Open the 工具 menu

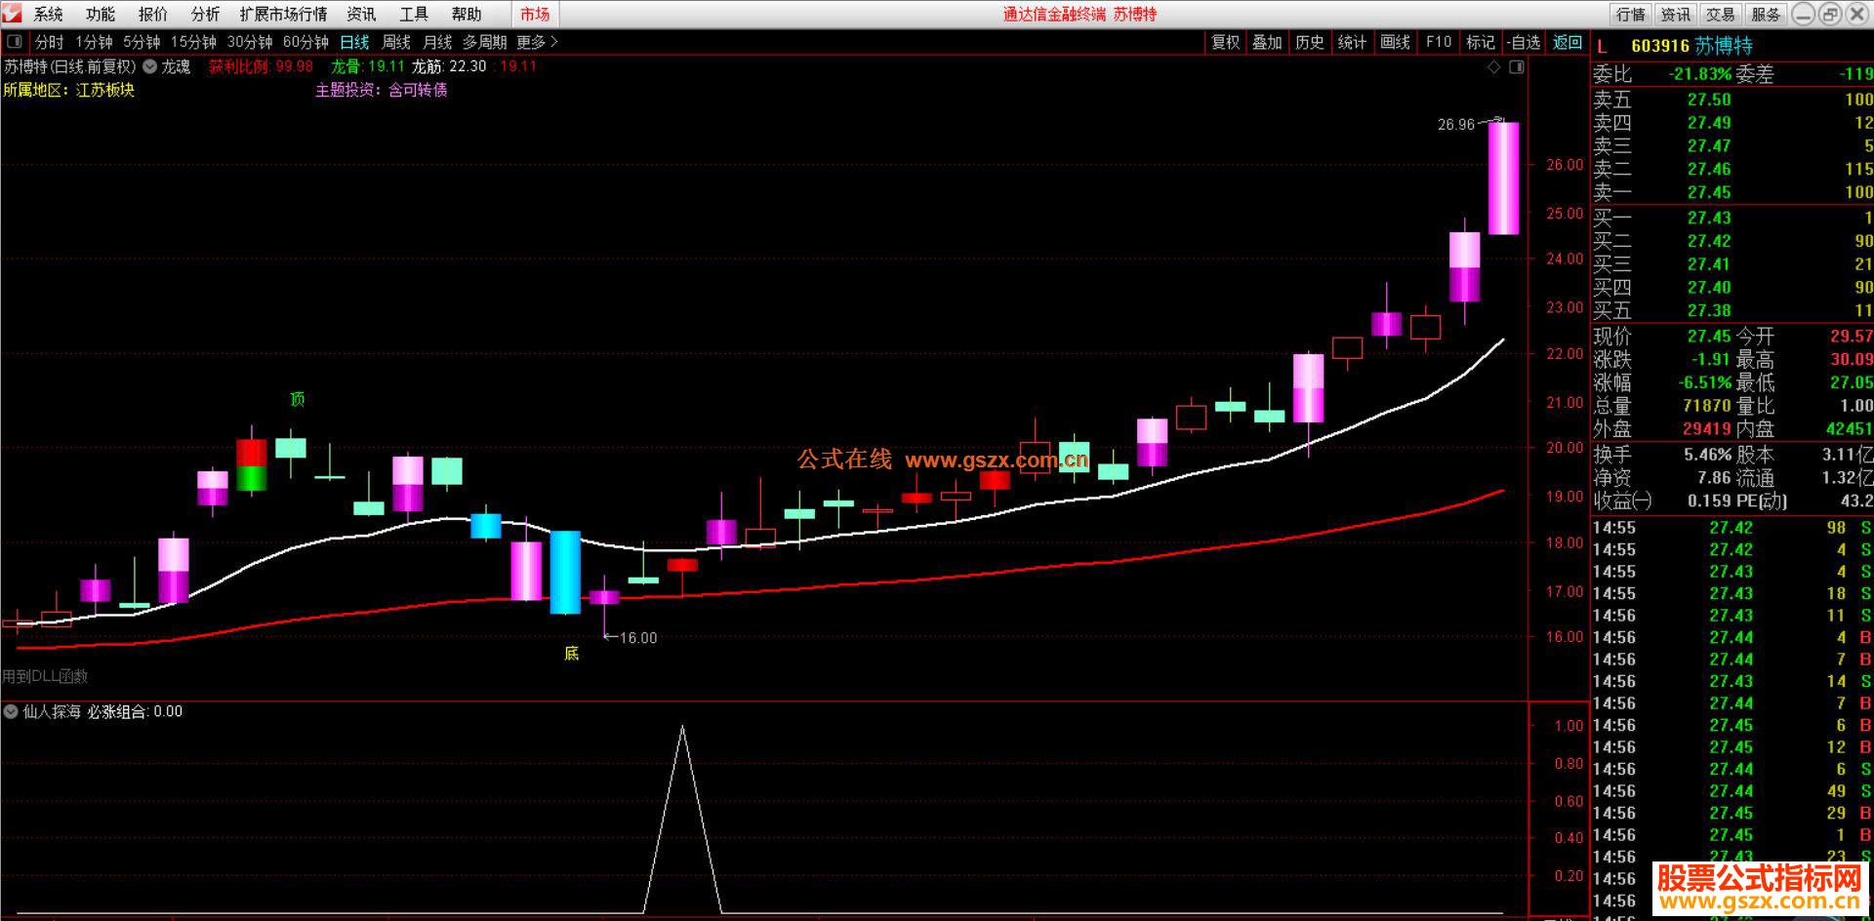(414, 14)
